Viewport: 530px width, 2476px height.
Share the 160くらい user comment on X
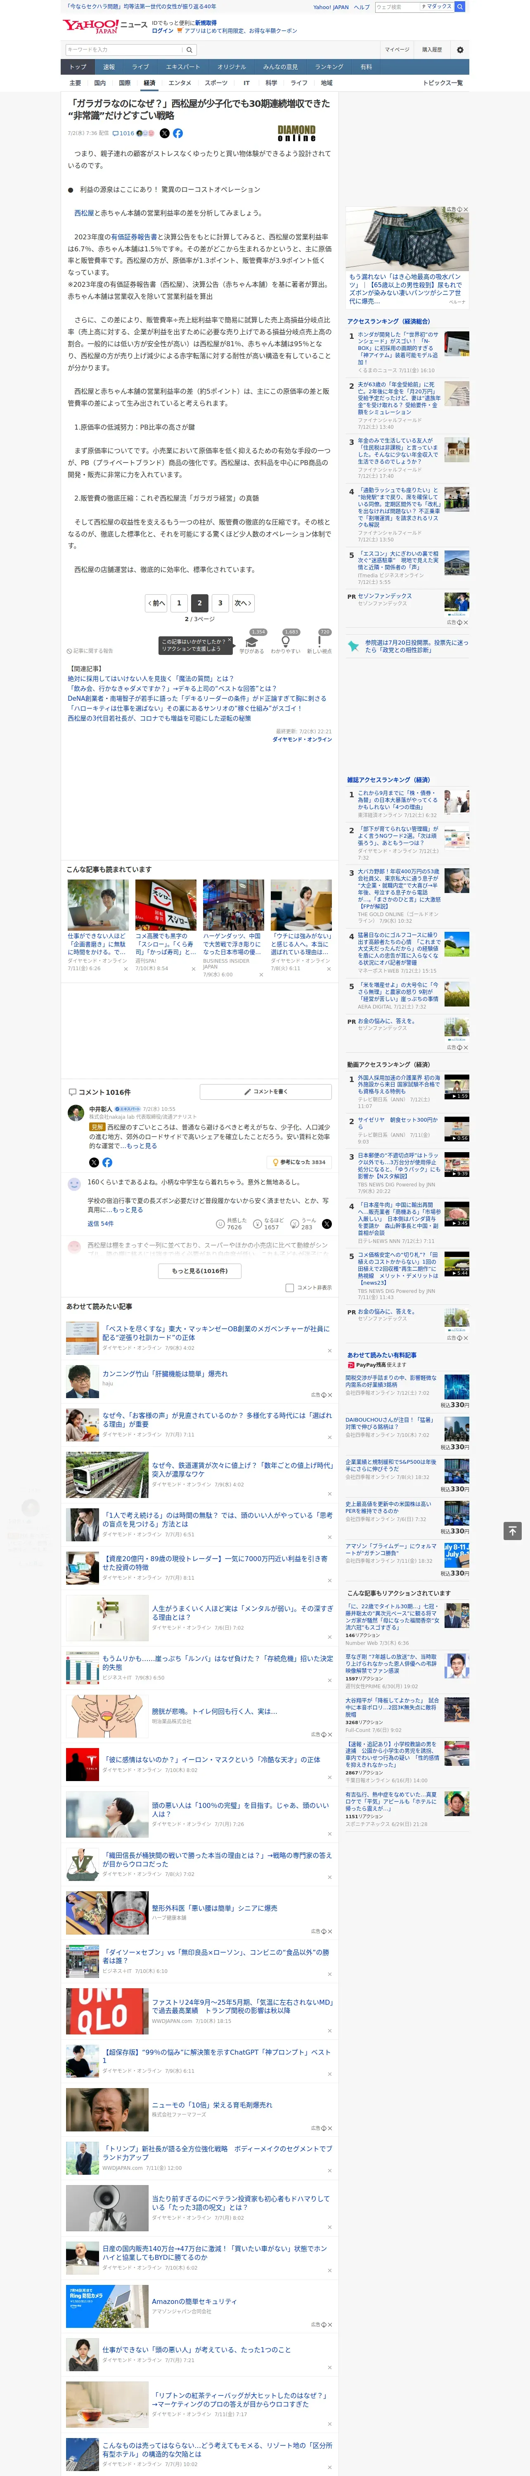tap(327, 1224)
